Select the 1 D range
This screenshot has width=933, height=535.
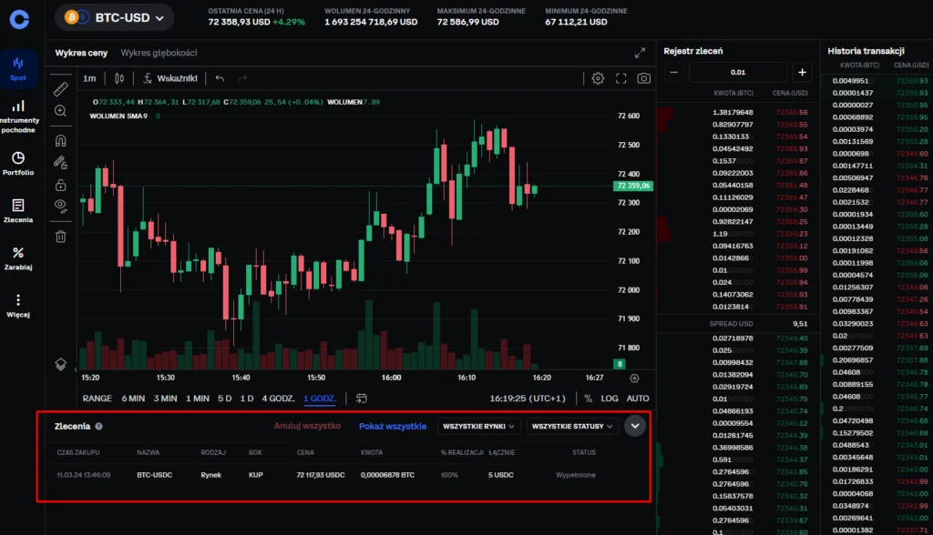point(247,399)
